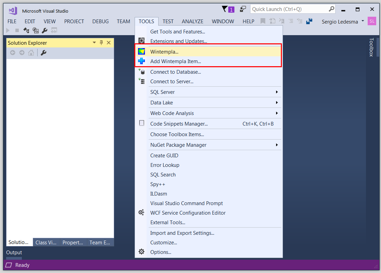Open the TEAM menu
The height and width of the screenshot is (273, 381).
pyautogui.click(x=123, y=21)
